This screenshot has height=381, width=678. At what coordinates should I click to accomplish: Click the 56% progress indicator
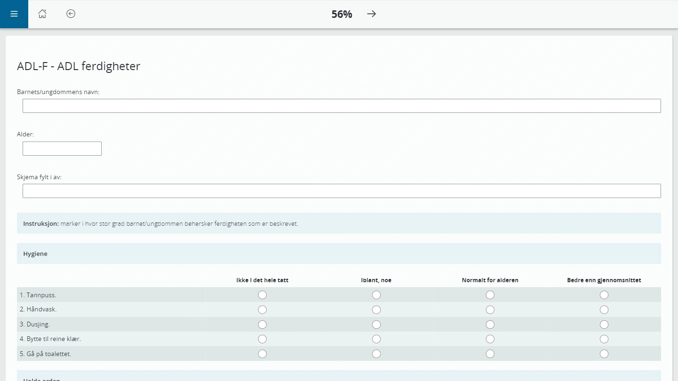tap(342, 14)
